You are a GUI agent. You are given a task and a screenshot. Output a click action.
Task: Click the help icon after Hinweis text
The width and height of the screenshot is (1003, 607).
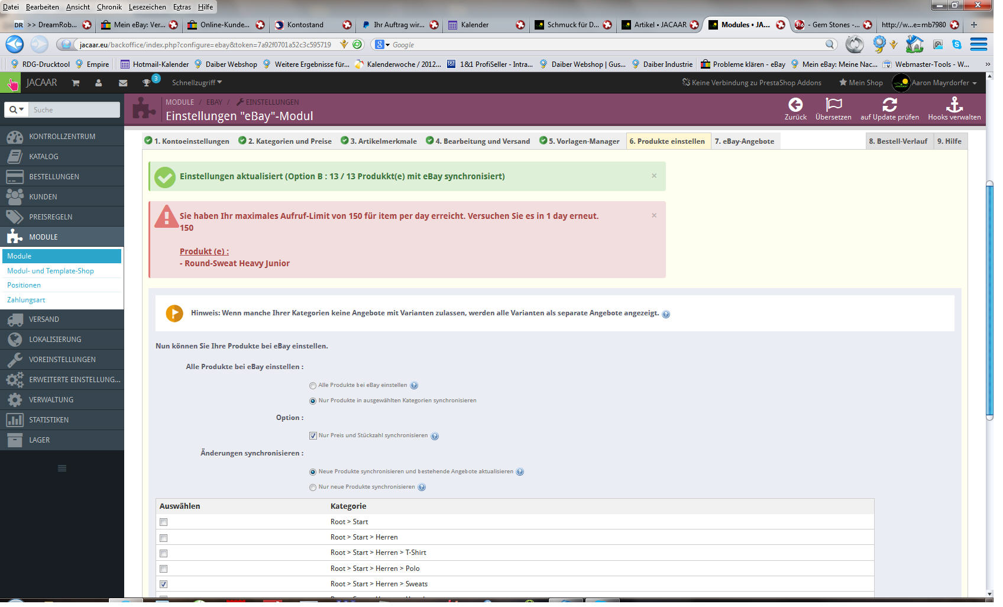[666, 314]
